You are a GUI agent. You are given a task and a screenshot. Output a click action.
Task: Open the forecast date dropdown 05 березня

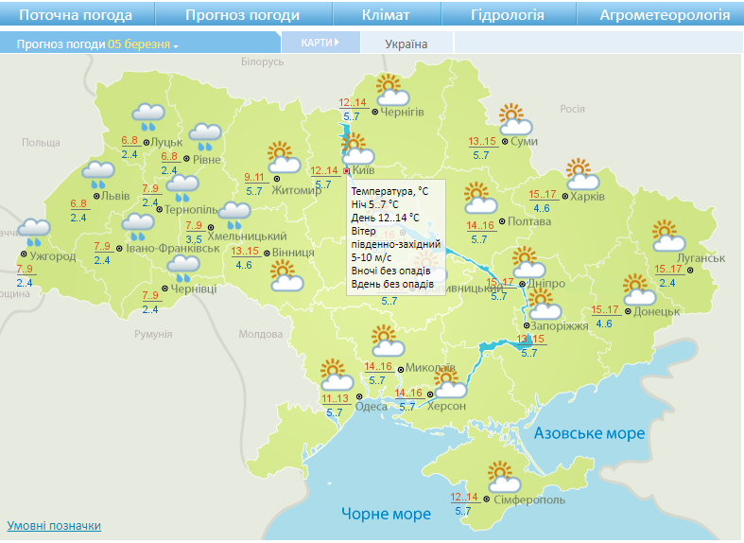144,44
